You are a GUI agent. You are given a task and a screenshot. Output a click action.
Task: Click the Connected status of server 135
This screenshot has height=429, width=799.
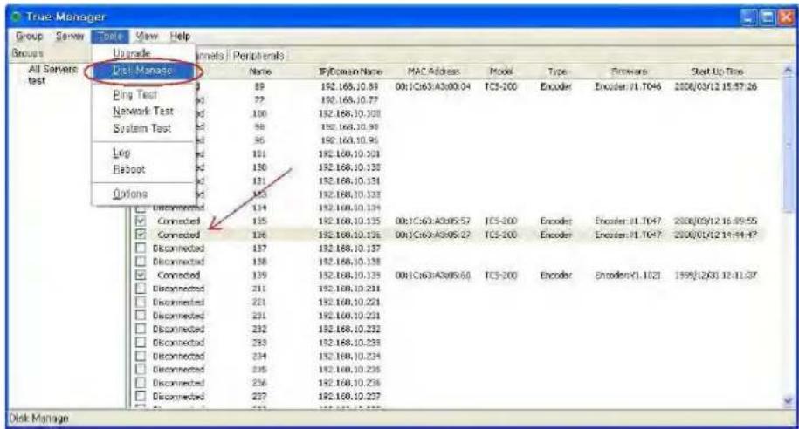click(x=178, y=221)
